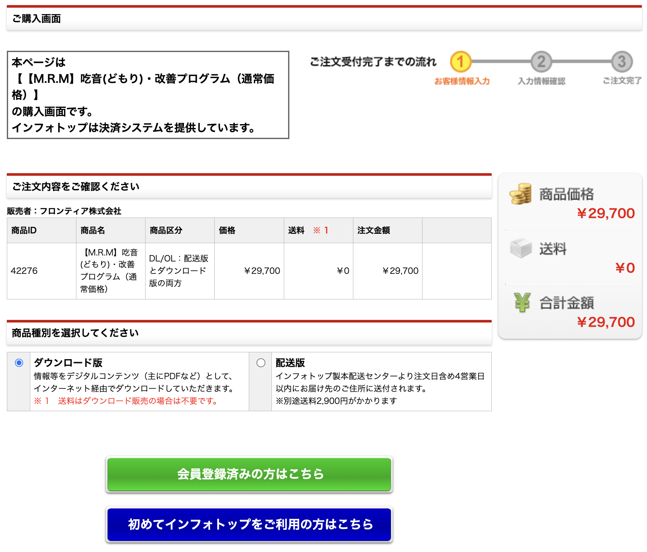The height and width of the screenshot is (552, 647).
Task: Click the ご注文内容をご確認ください section heading
Action: [x=76, y=186]
